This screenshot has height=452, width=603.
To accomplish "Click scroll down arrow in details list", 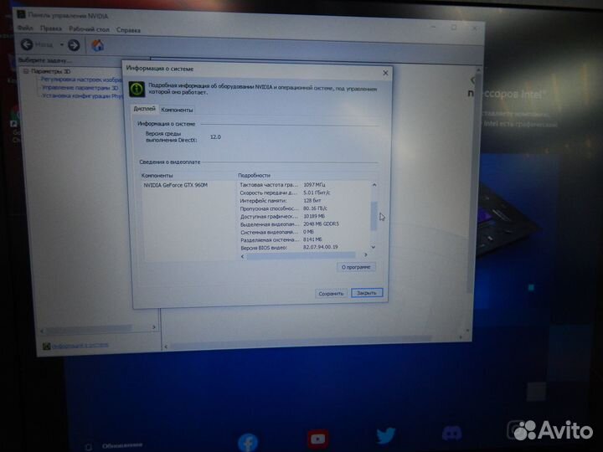I will coord(373,247).
